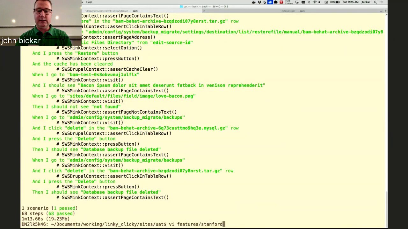Screen dimensions: 408x229
Task: Click the "1m13.66s (19.23Mb)" text
Action: pos(45,219)
